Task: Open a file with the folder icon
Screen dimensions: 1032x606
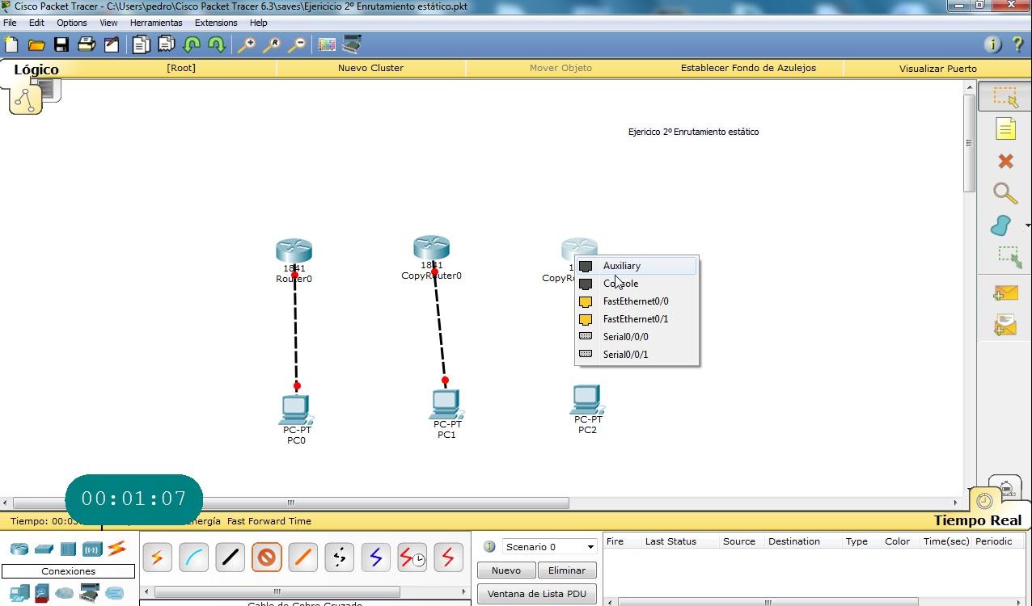Action: click(x=36, y=44)
